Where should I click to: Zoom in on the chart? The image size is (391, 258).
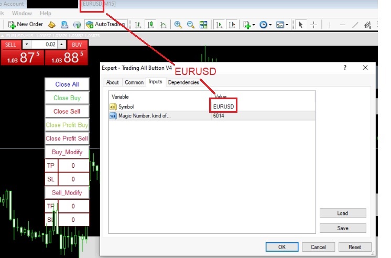[x=178, y=25]
